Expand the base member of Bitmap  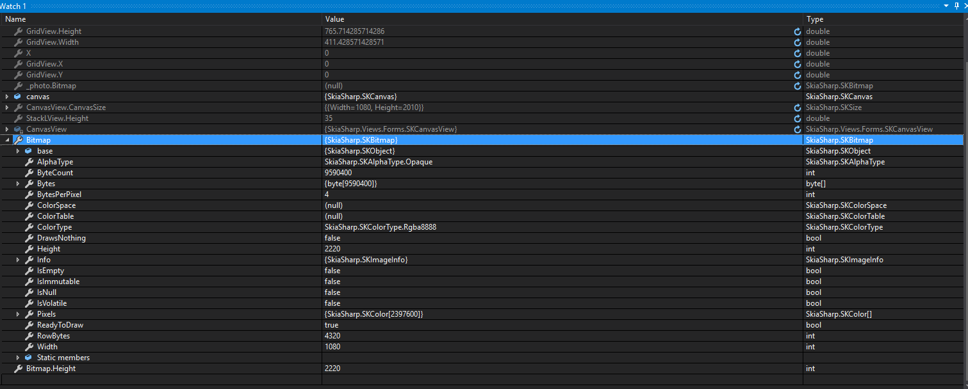[x=18, y=151]
